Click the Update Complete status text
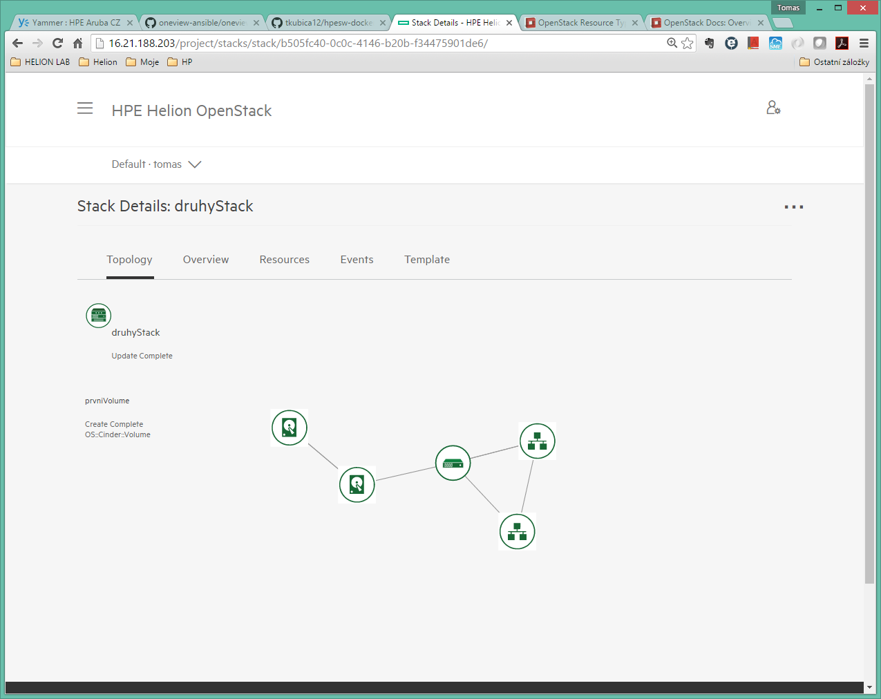Image resolution: width=881 pixels, height=699 pixels. [x=142, y=356]
